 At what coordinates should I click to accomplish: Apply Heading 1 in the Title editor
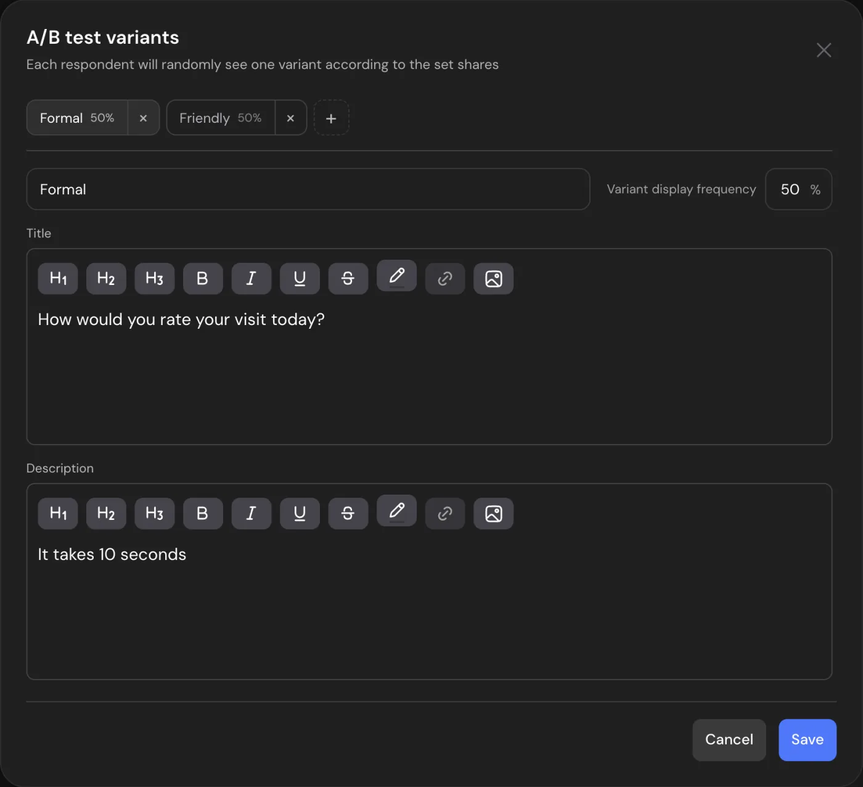(x=58, y=279)
